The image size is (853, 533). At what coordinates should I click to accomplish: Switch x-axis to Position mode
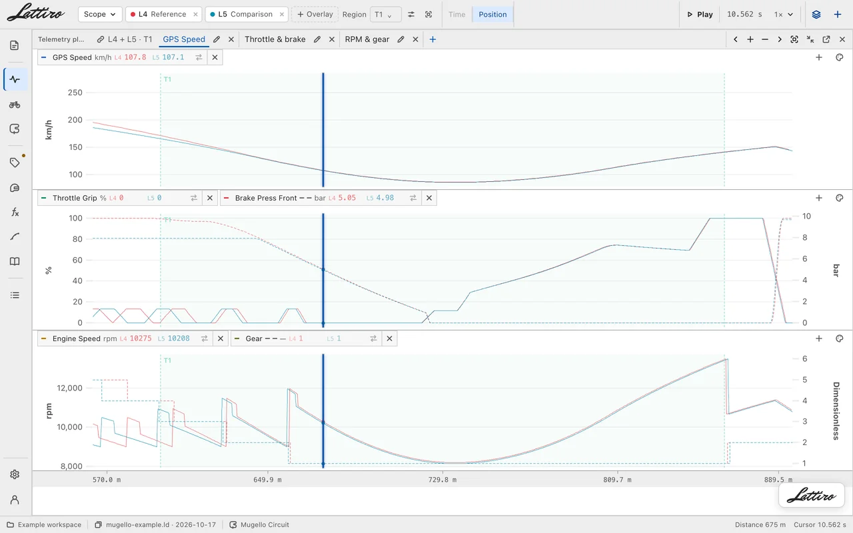(492, 14)
